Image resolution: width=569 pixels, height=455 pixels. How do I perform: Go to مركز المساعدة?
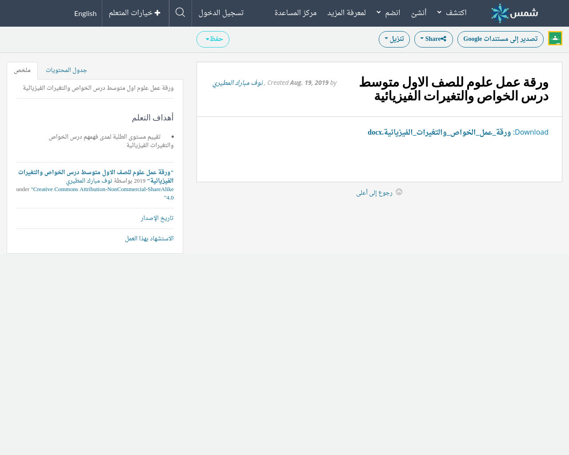click(296, 12)
